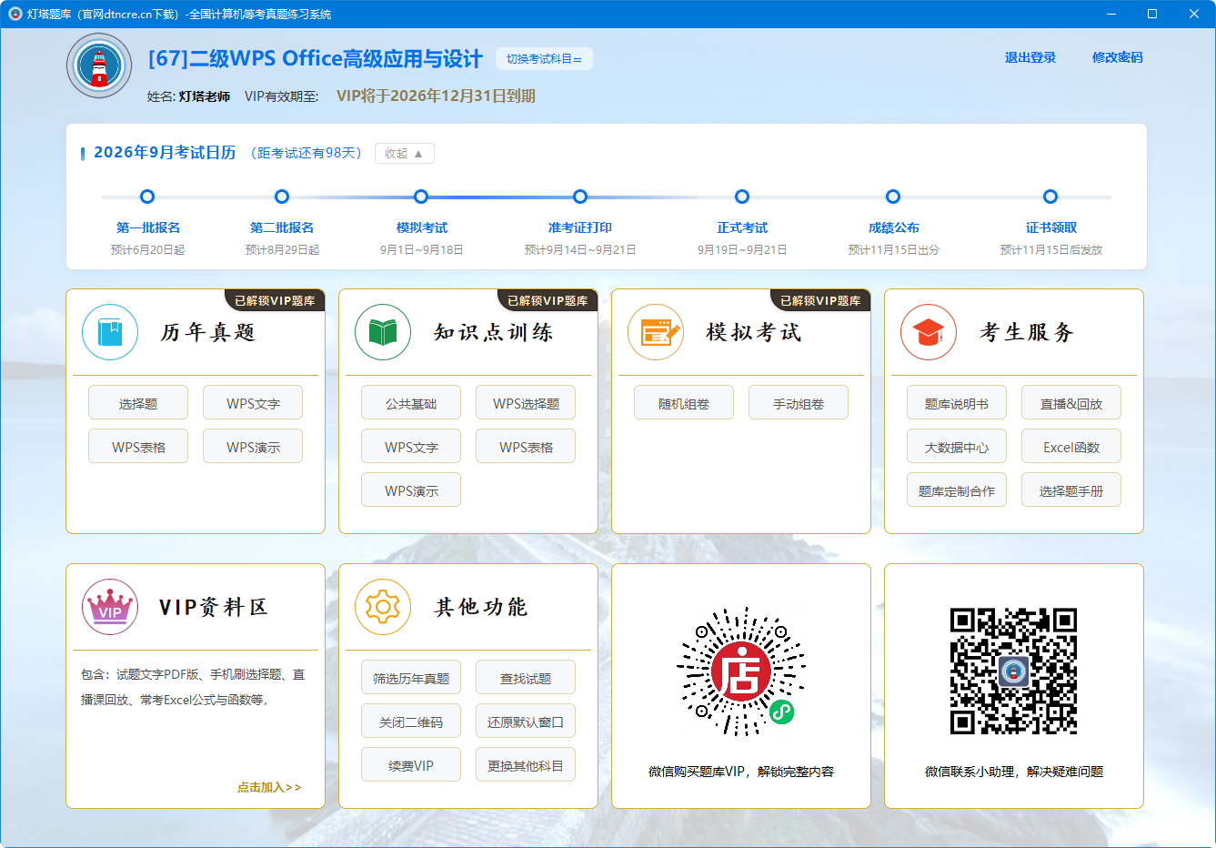Click the 证书领取 timeline node

(1050, 197)
